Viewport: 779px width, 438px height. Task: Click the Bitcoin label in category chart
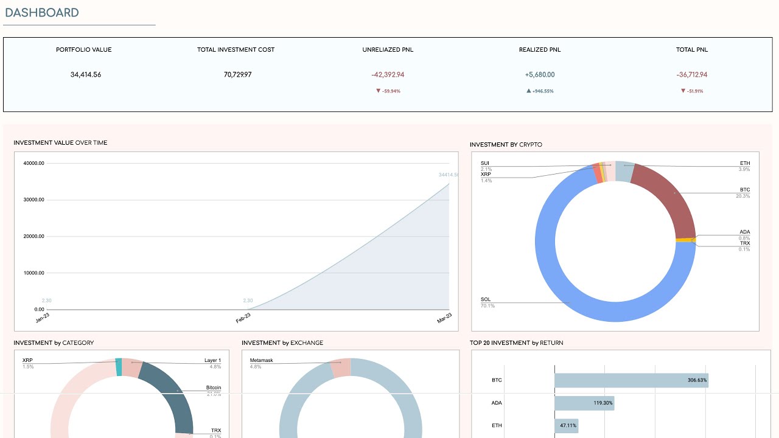214,388
